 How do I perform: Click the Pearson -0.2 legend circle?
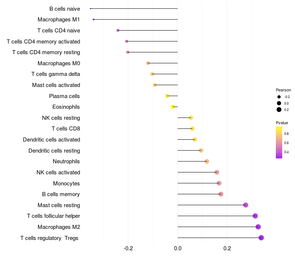pos(279,97)
